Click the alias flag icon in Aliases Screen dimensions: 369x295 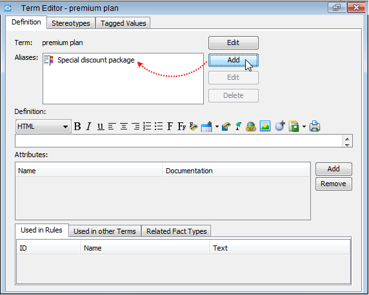48,60
